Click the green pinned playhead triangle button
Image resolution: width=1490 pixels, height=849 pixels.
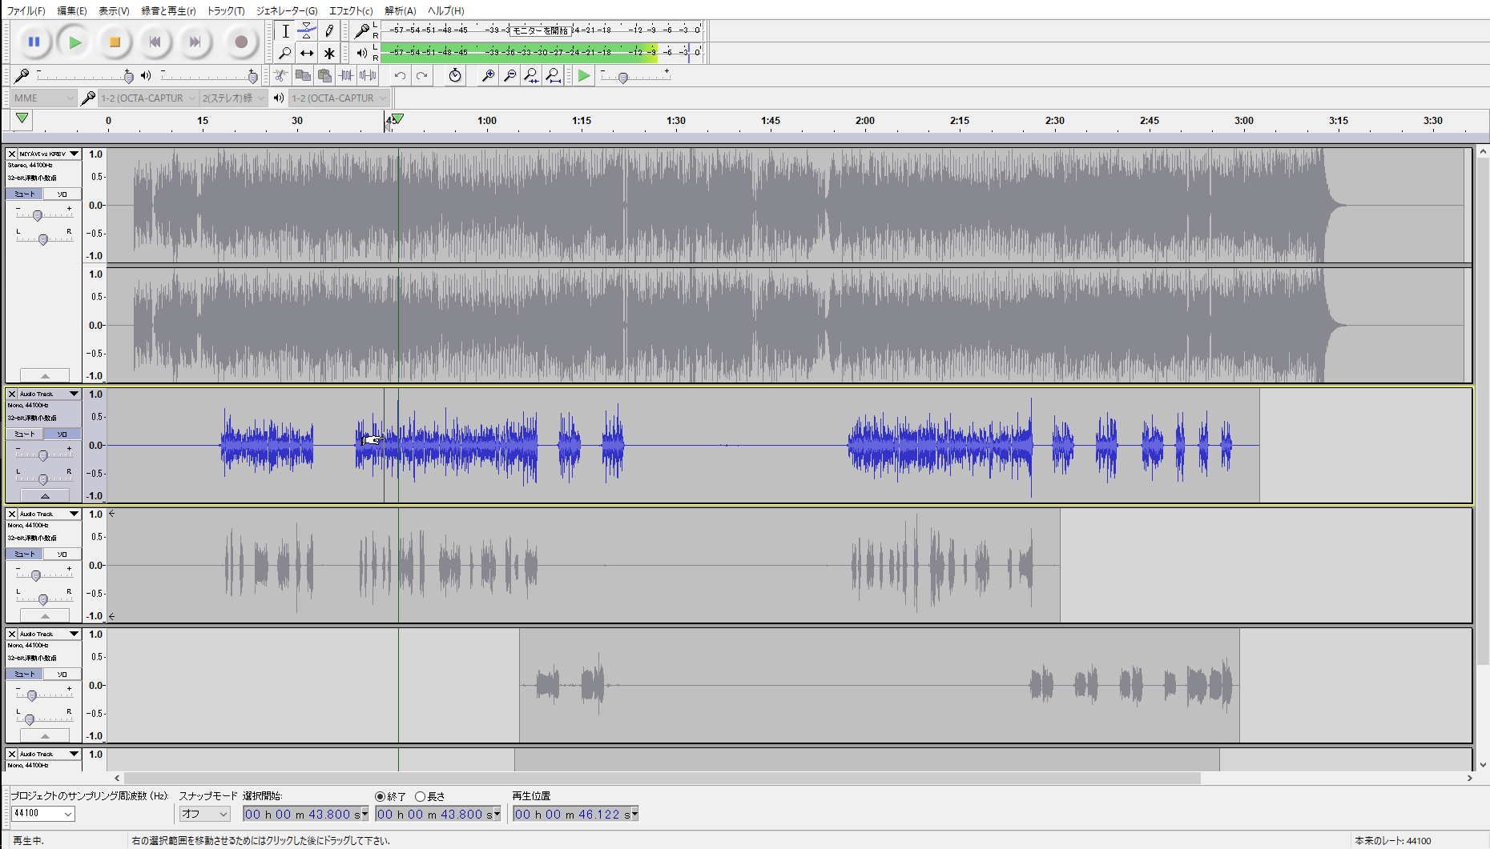coord(22,119)
